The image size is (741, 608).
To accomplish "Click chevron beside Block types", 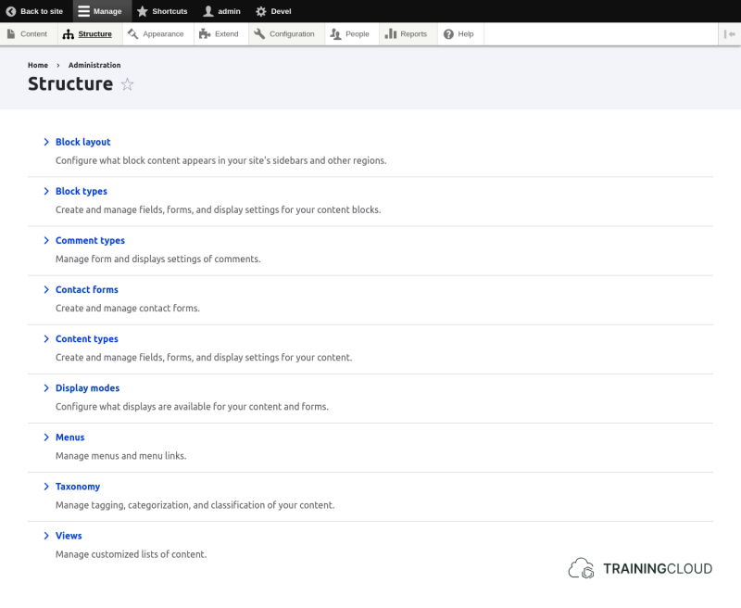I will coord(46,191).
